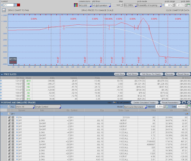Click the SPY symbol input field

(8, 5)
